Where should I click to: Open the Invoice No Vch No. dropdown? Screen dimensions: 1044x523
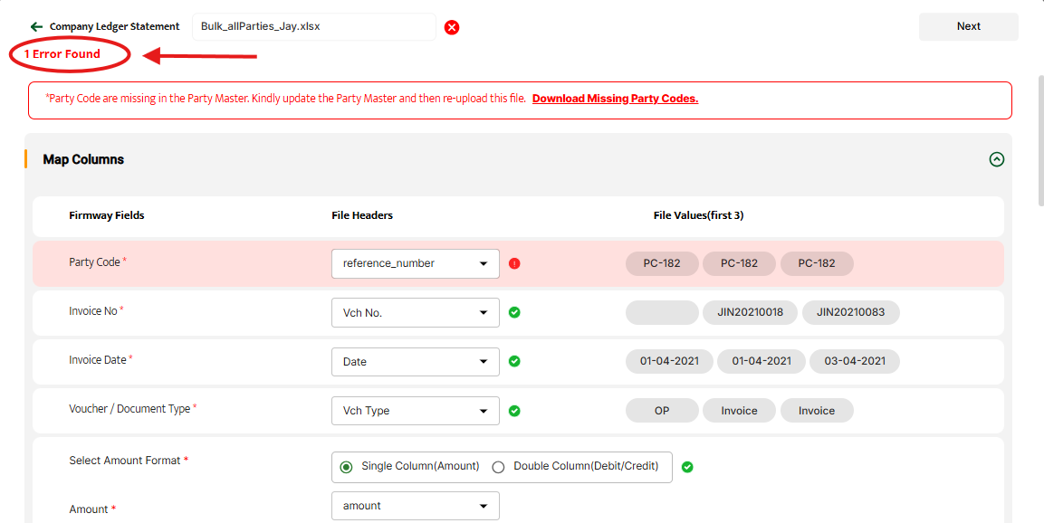[415, 313]
